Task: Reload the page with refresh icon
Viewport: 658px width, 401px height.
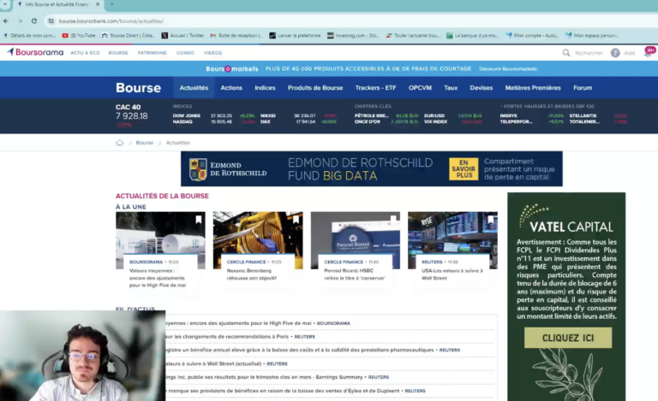Action: [x=34, y=21]
